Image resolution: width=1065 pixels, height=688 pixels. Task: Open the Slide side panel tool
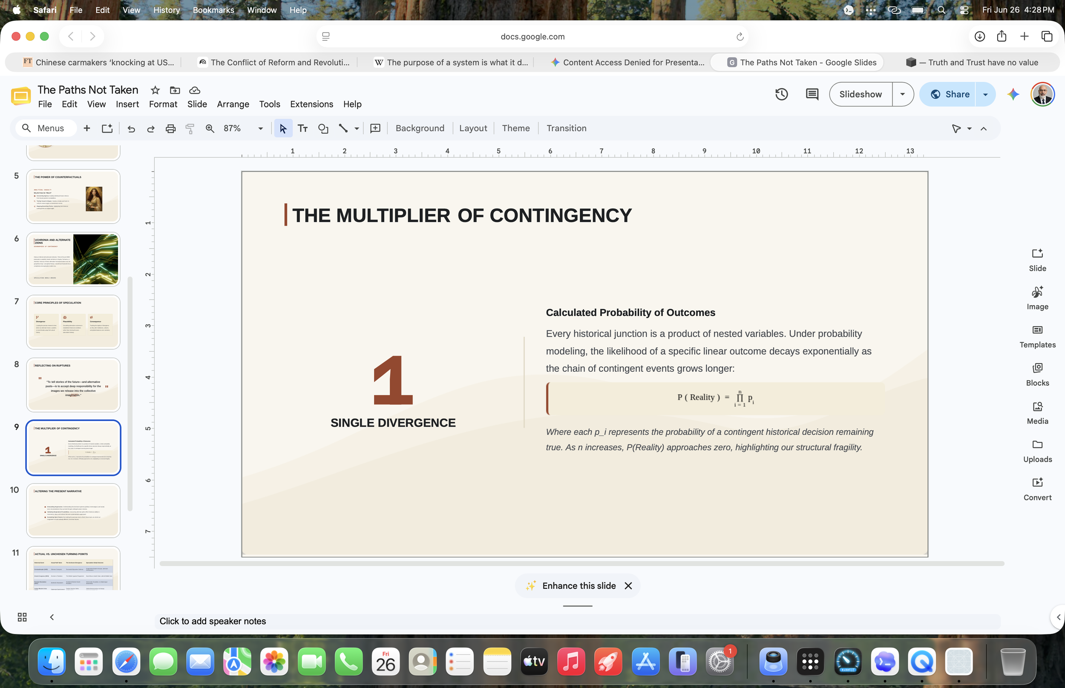(x=1037, y=260)
